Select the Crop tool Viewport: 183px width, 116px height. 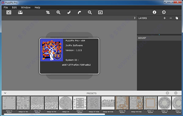[48, 12]
